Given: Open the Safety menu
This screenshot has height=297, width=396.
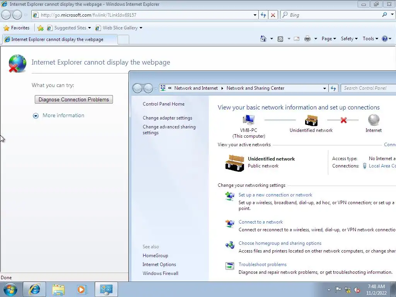Looking at the screenshot, I should (349, 39).
